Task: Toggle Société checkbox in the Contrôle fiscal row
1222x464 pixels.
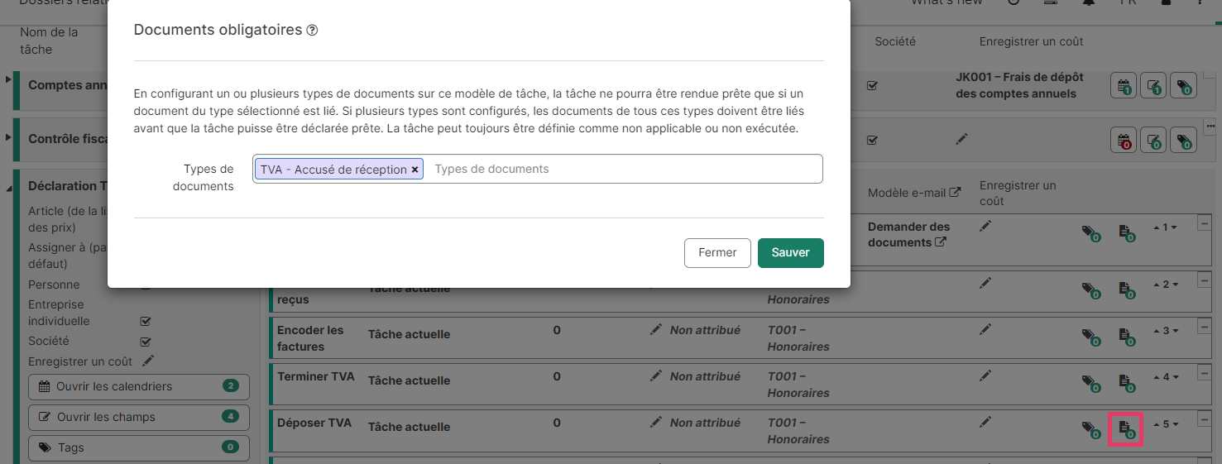Action: pos(872,140)
